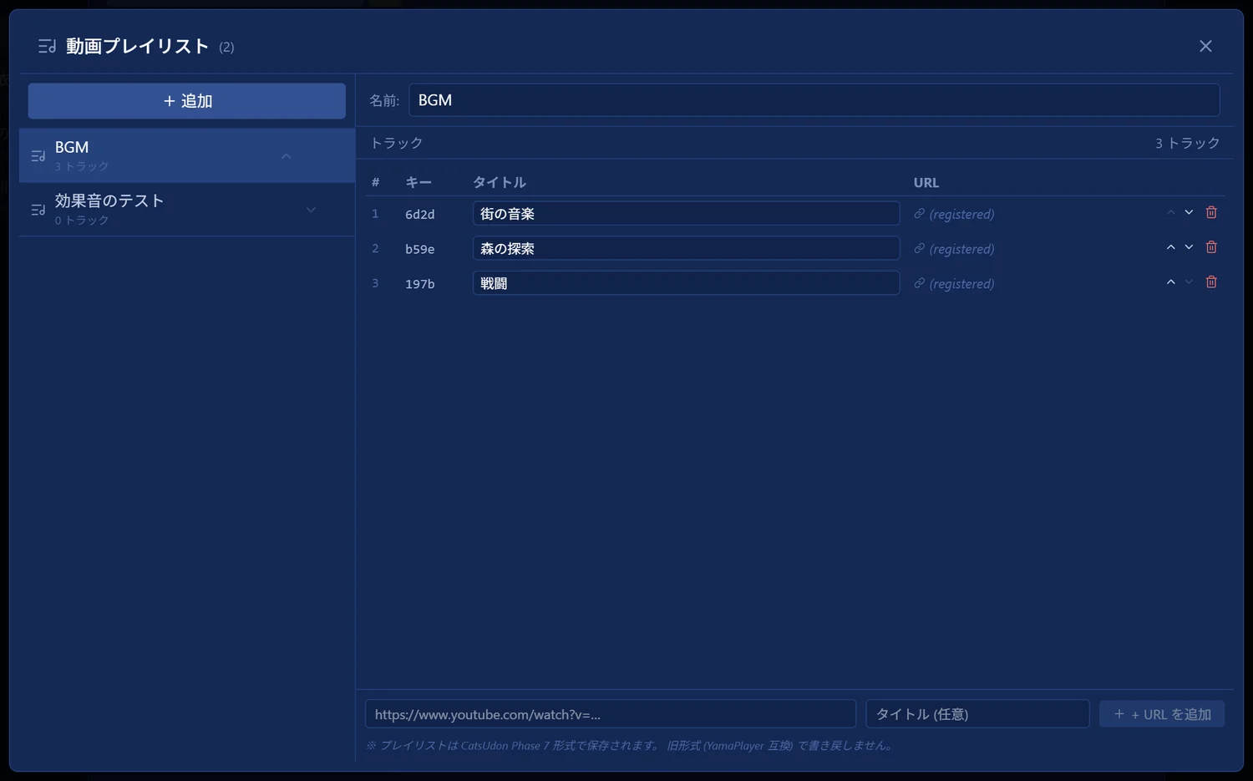Click the (registered) URL of 戦闘

[961, 284]
